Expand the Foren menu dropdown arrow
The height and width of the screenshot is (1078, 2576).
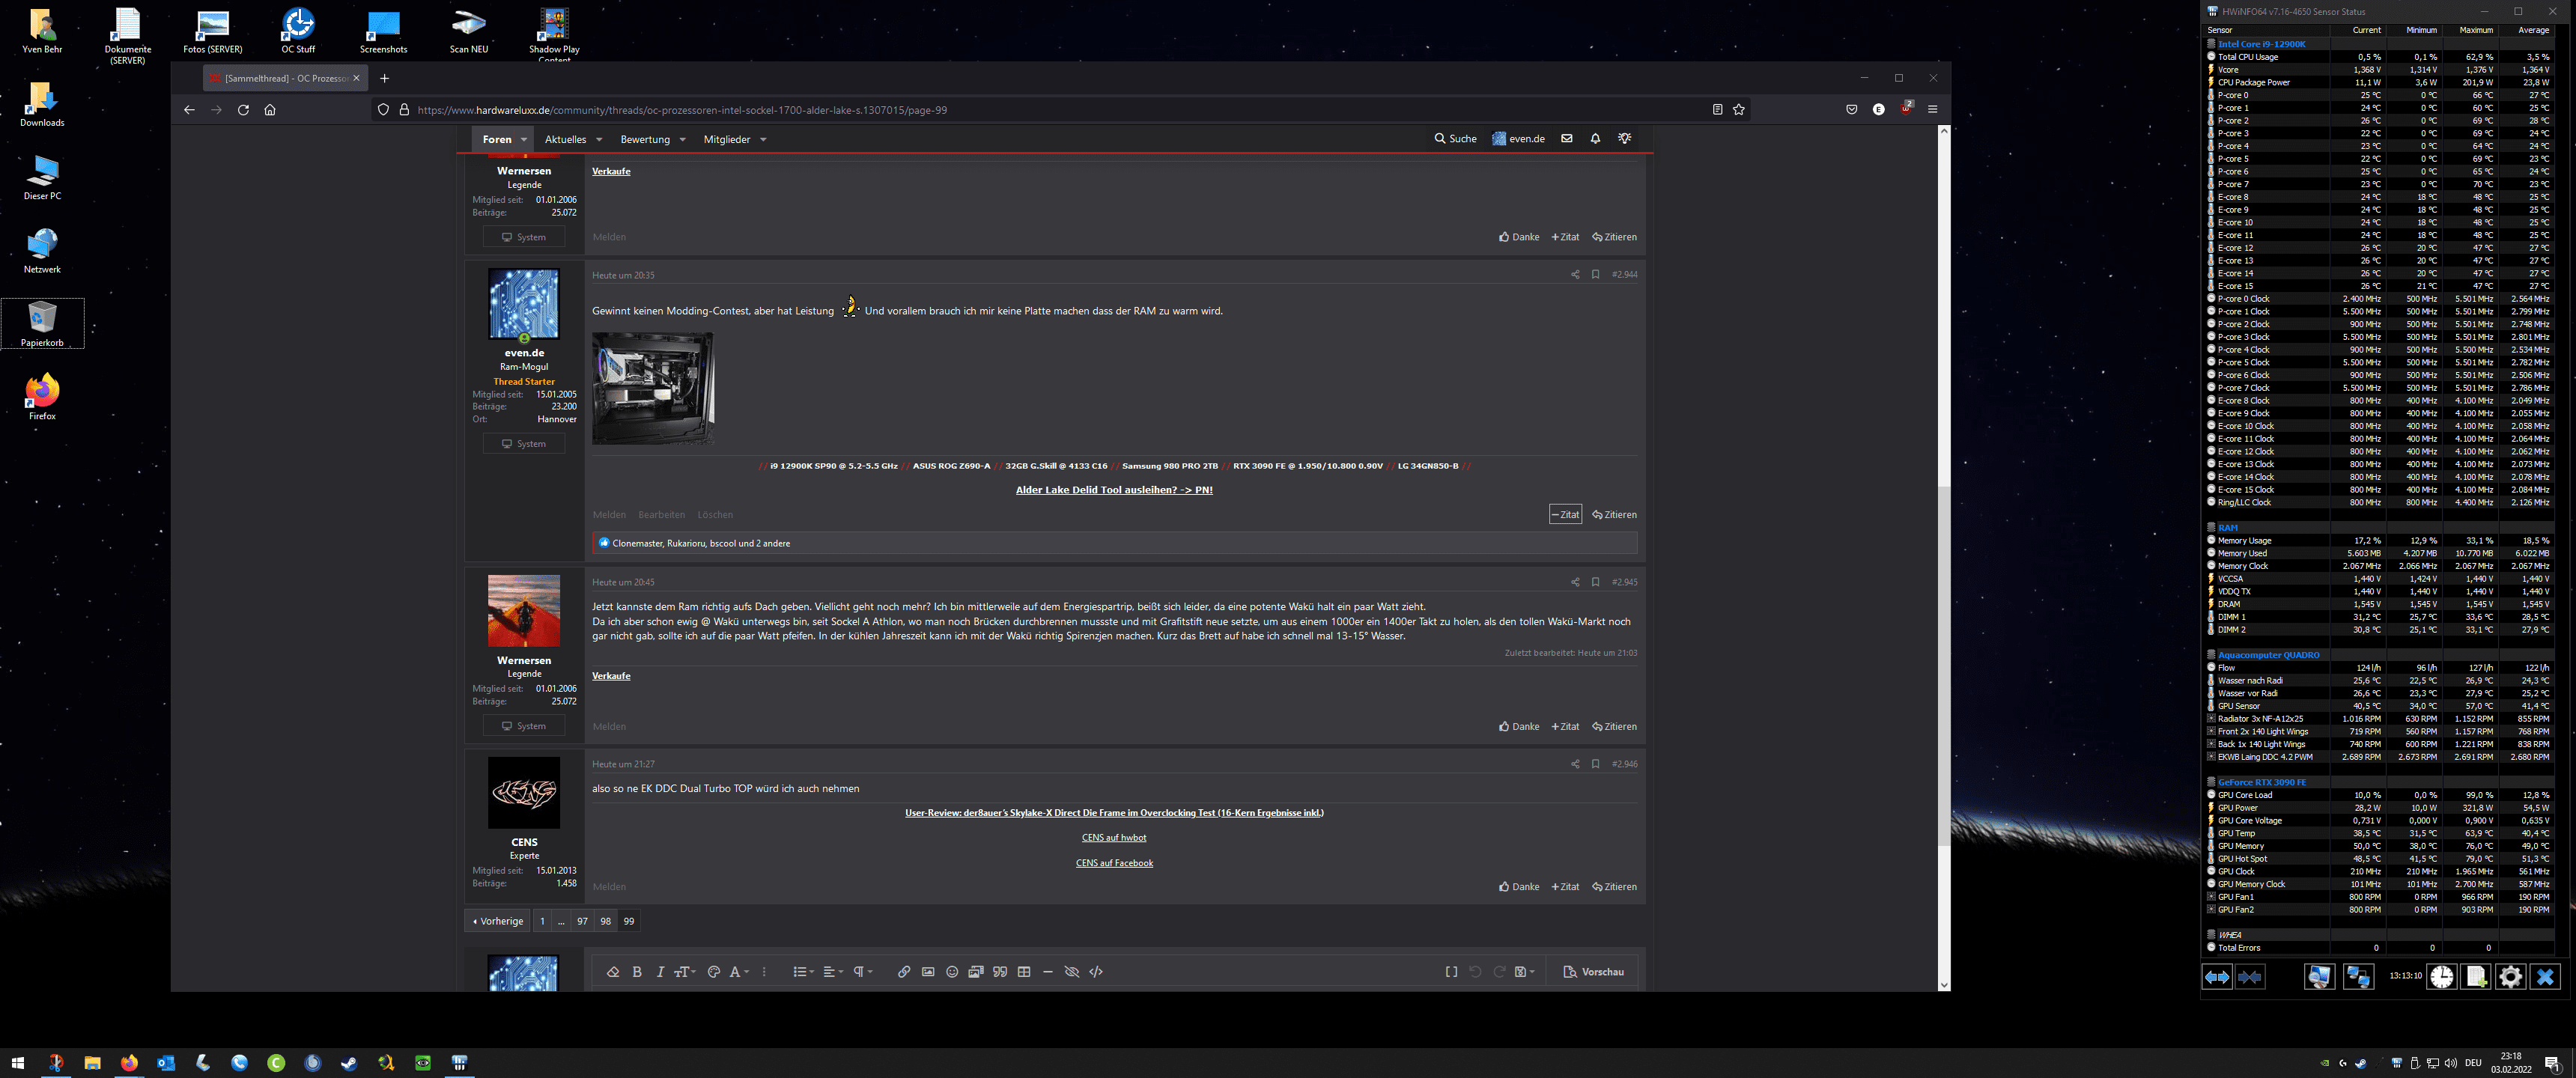point(523,140)
